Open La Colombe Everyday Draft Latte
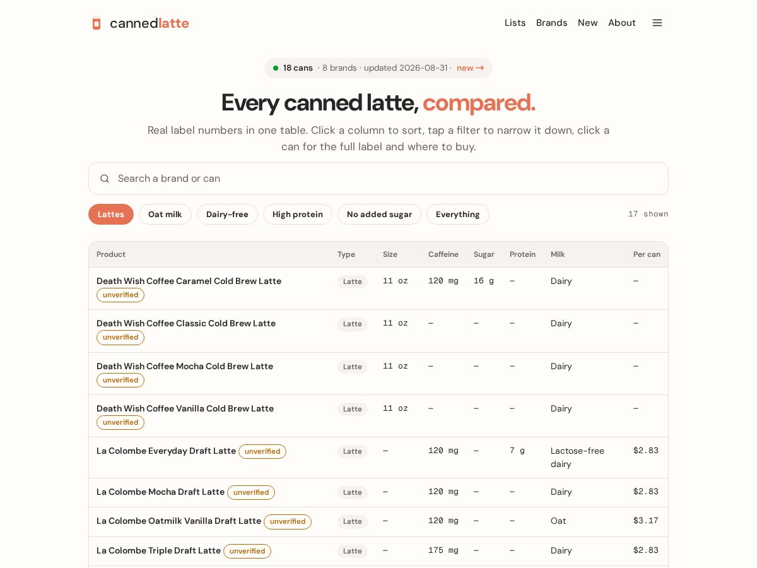Viewport: 757px width, 568px height. 166,451
